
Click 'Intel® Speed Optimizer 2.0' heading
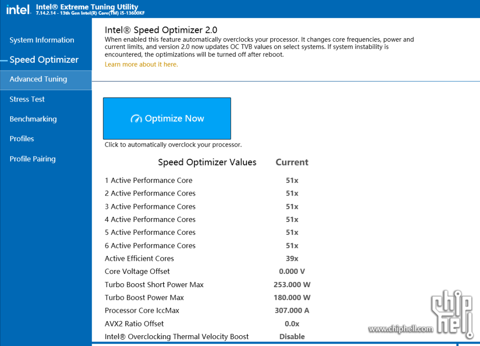161,30
